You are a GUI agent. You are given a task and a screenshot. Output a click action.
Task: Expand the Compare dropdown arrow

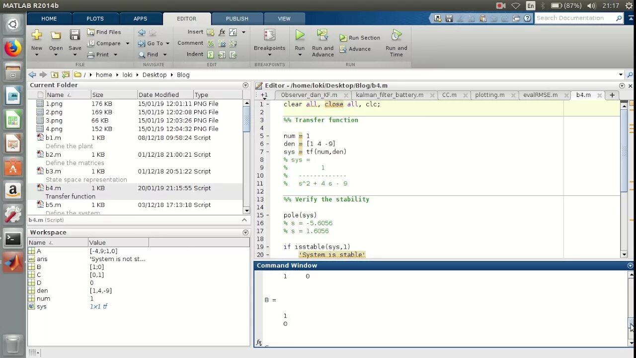127,44
